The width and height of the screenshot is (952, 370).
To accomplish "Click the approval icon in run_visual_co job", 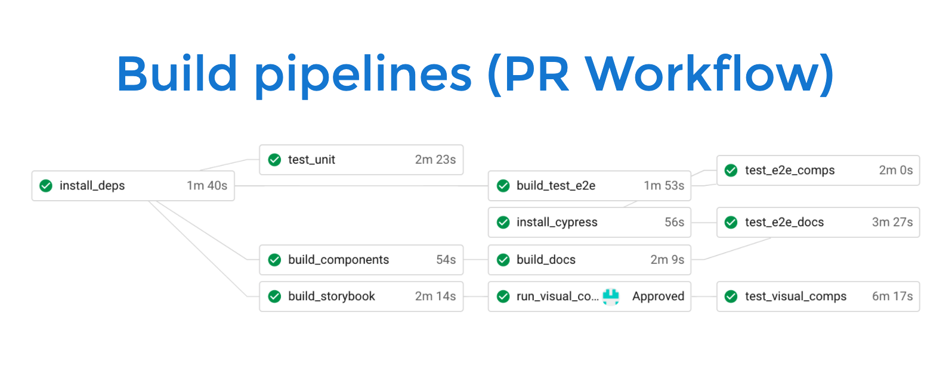I will [611, 296].
